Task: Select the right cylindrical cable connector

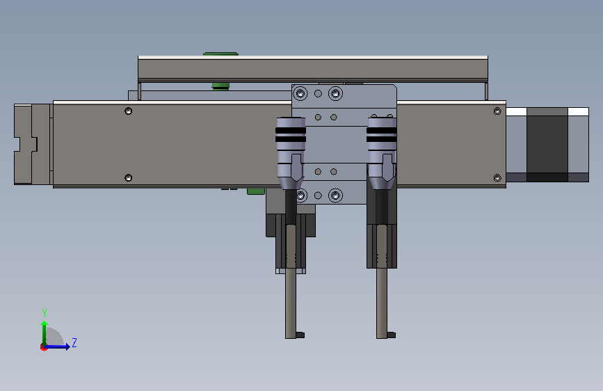Action: click(382, 153)
